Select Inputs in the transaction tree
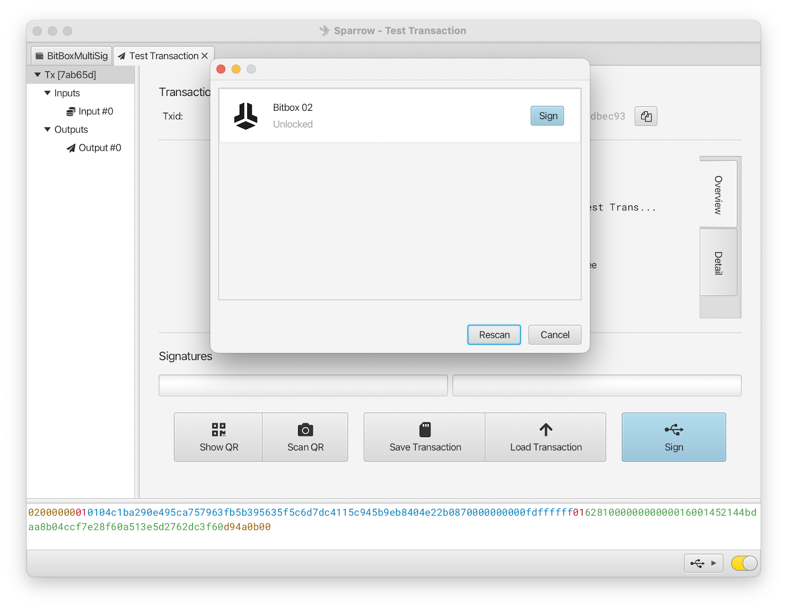This screenshot has width=788, height=611. pyautogui.click(x=67, y=93)
